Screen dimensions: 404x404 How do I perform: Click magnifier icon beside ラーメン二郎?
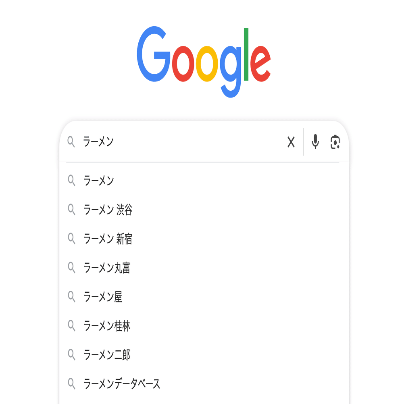[x=72, y=355]
